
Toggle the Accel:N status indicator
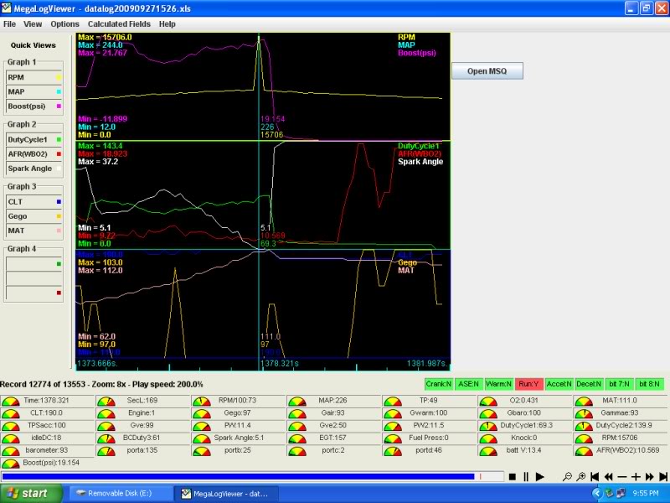[559, 382]
